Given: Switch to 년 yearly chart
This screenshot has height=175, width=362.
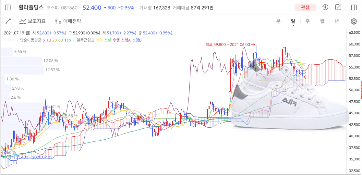Looking at the screenshot, I should (x=337, y=21).
